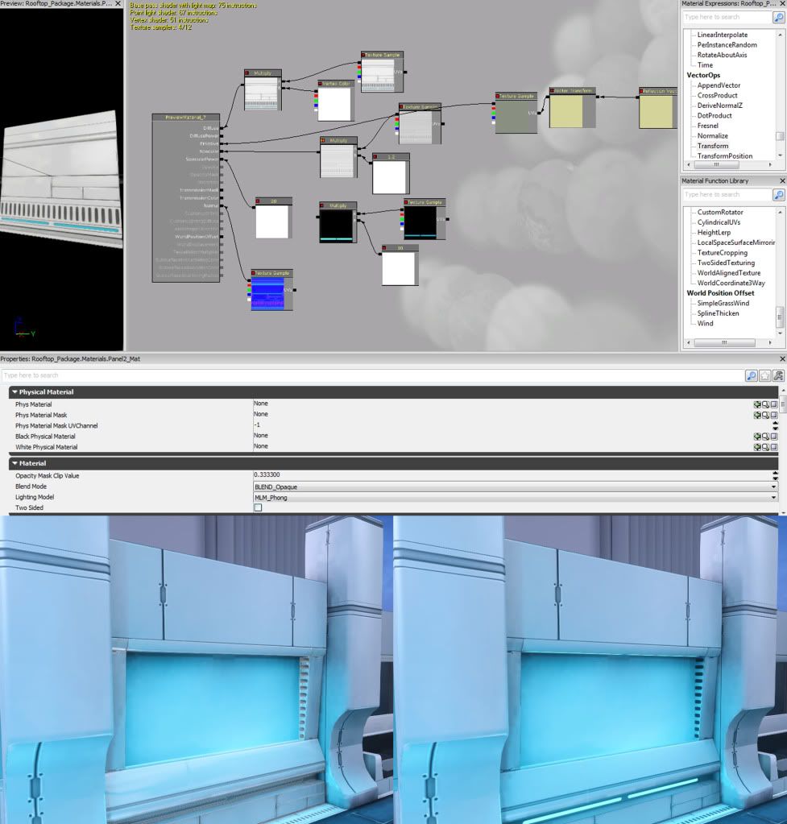Use selected asset arrow for White Physical Material
This screenshot has height=824, width=787.
[757, 447]
